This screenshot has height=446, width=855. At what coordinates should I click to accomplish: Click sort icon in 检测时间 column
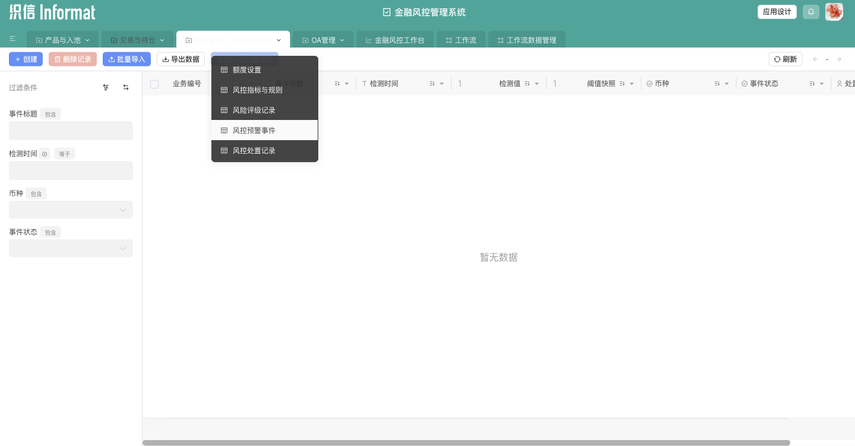pyautogui.click(x=432, y=84)
